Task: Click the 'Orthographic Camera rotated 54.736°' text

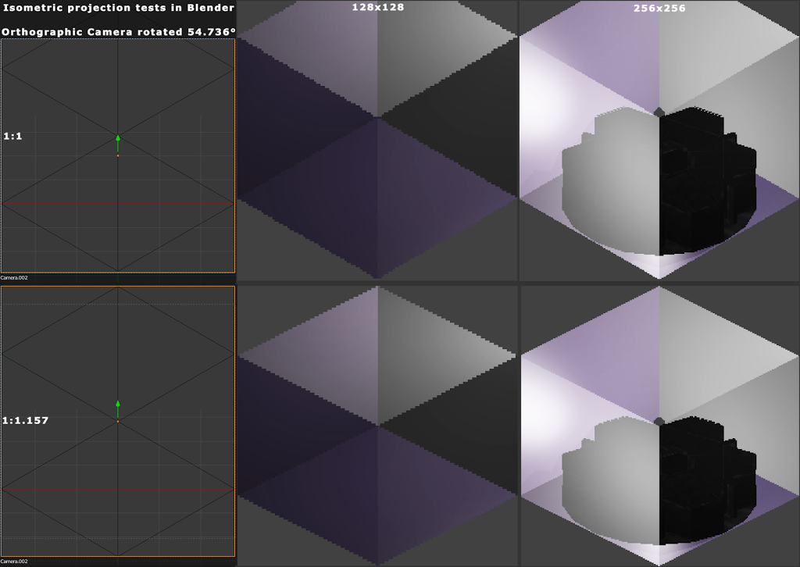Action: tap(118, 32)
